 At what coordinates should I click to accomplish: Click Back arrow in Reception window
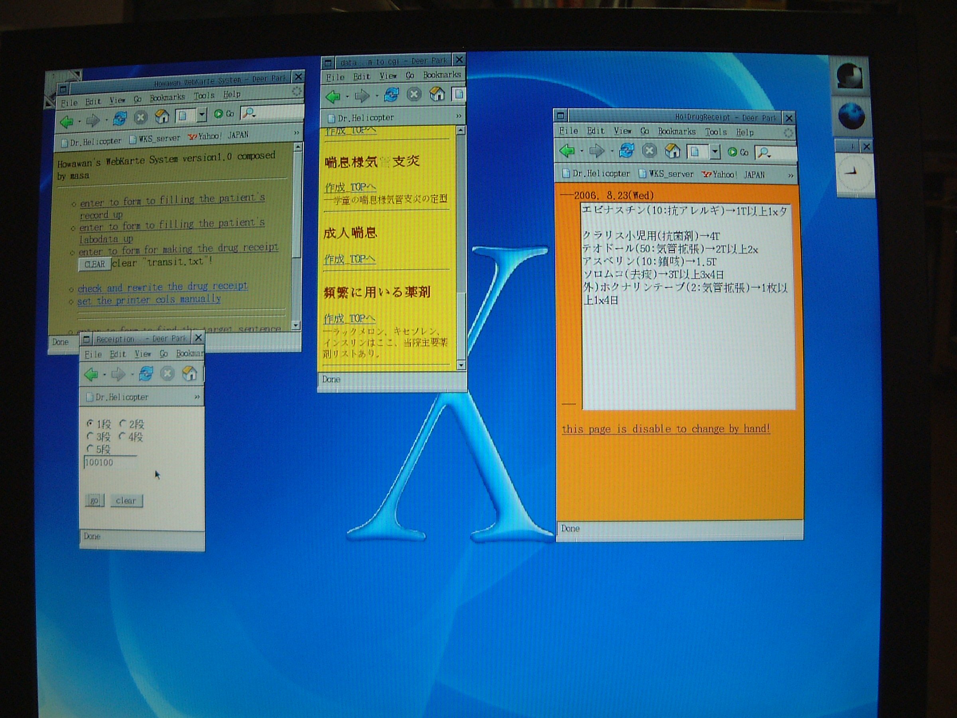(91, 375)
